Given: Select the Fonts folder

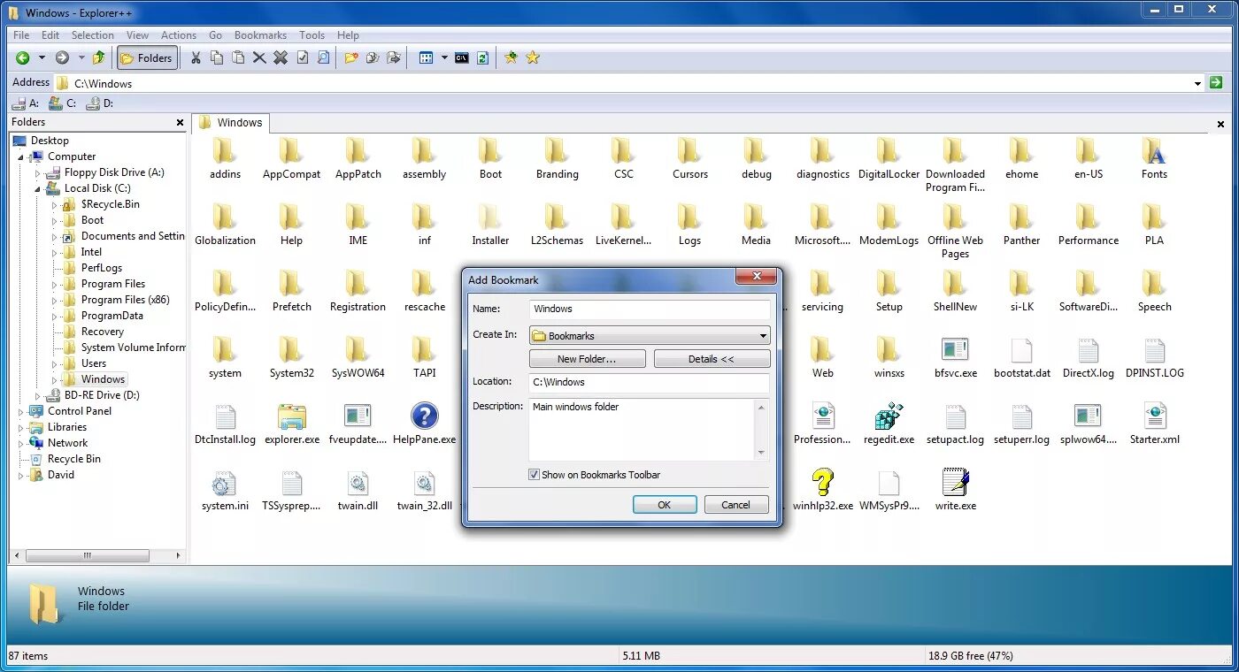Looking at the screenshot, I should click(x=1154, y=159).
